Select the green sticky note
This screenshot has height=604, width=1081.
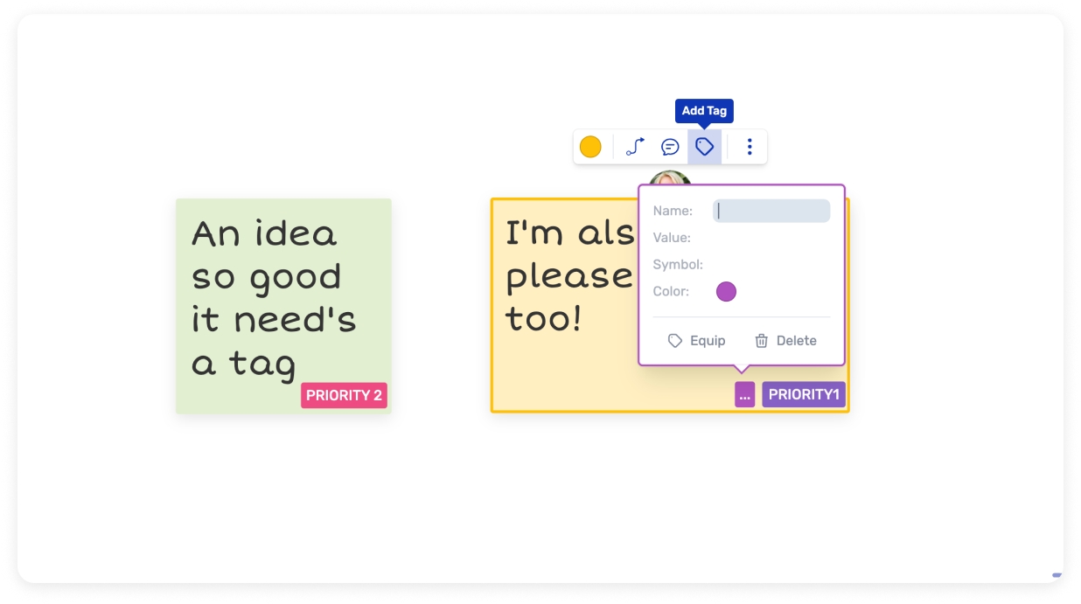(283, 306)
